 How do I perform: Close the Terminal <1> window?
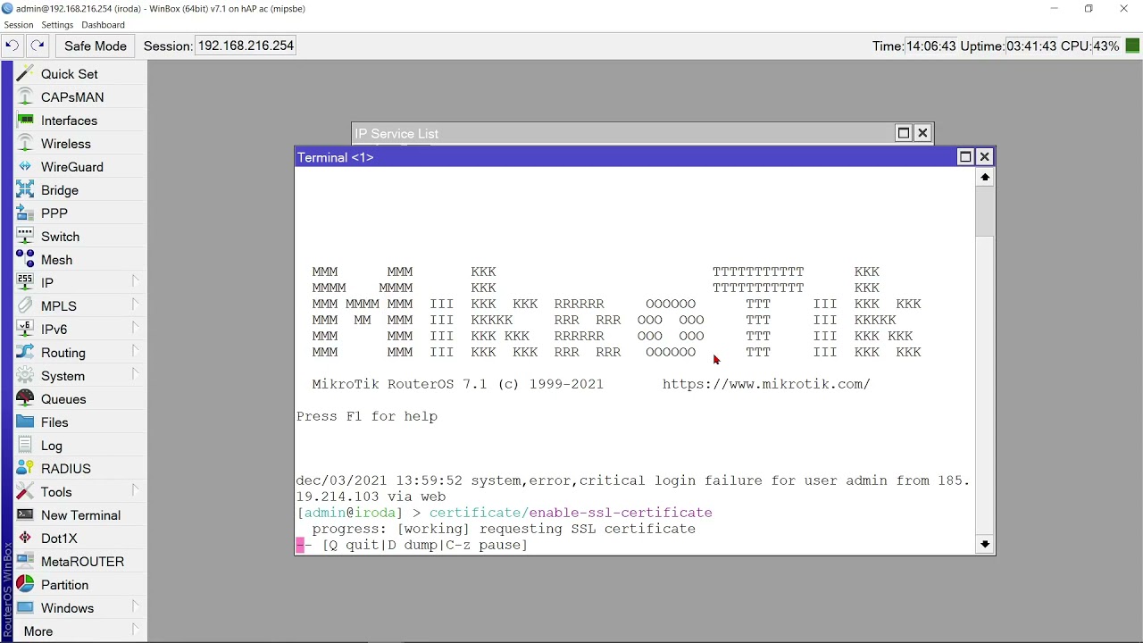pos(985,157)
